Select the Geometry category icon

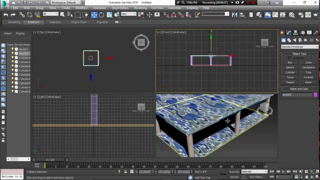point(283,40)
